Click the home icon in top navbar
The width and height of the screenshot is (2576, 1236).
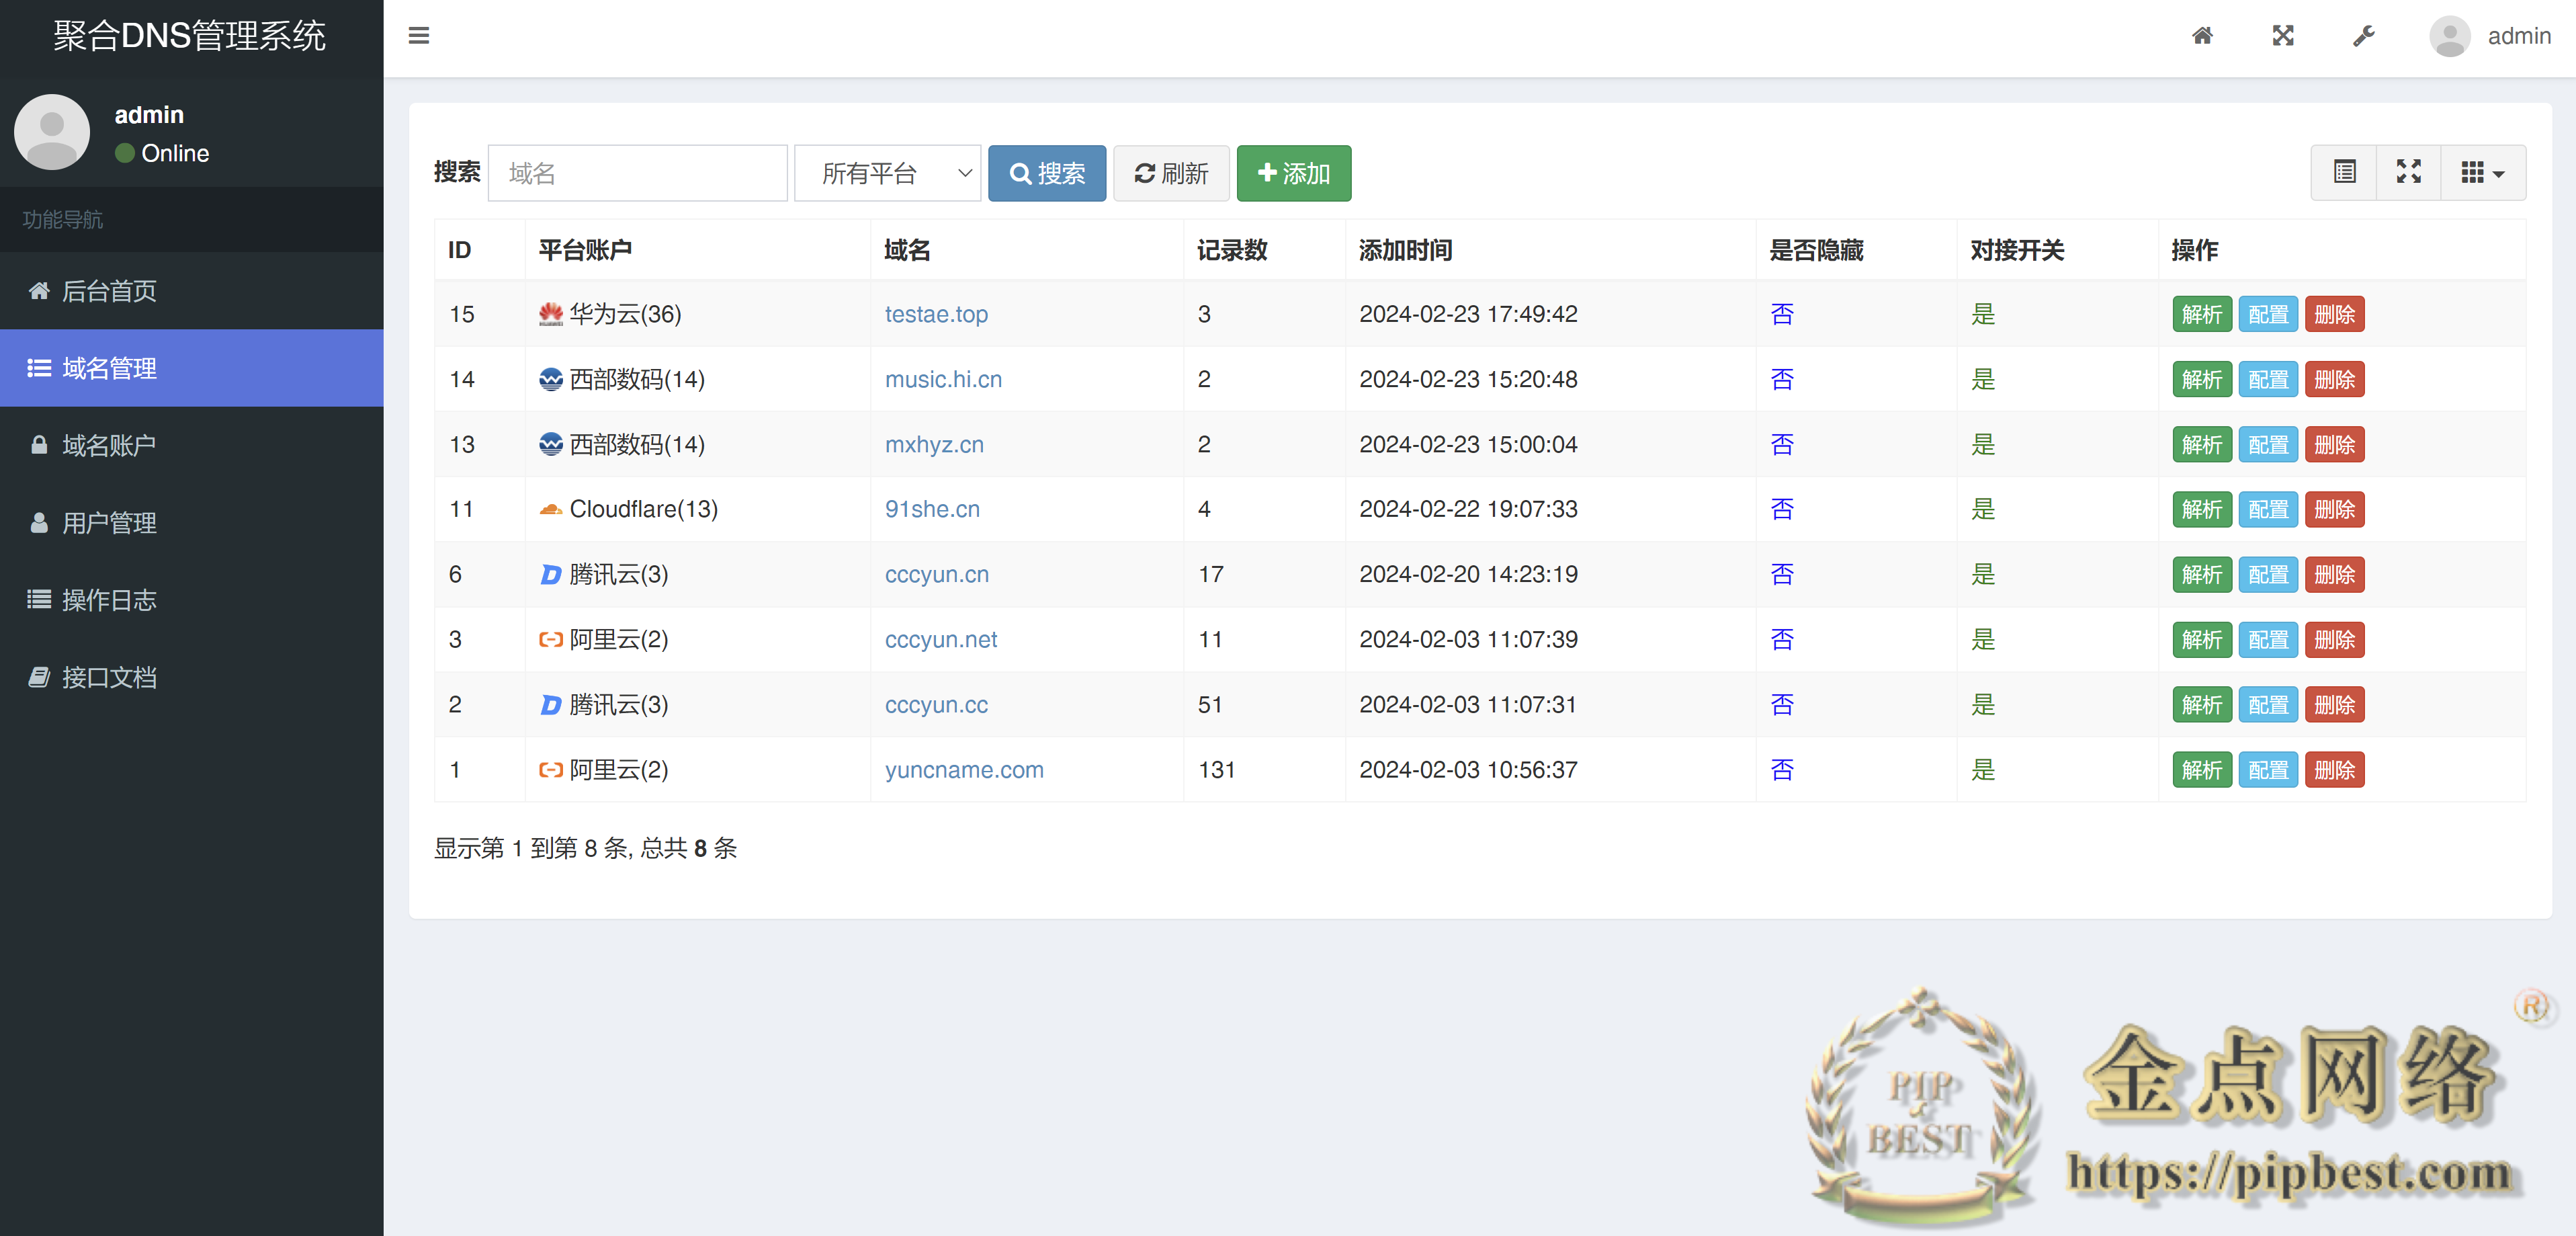pos(2203,36)
